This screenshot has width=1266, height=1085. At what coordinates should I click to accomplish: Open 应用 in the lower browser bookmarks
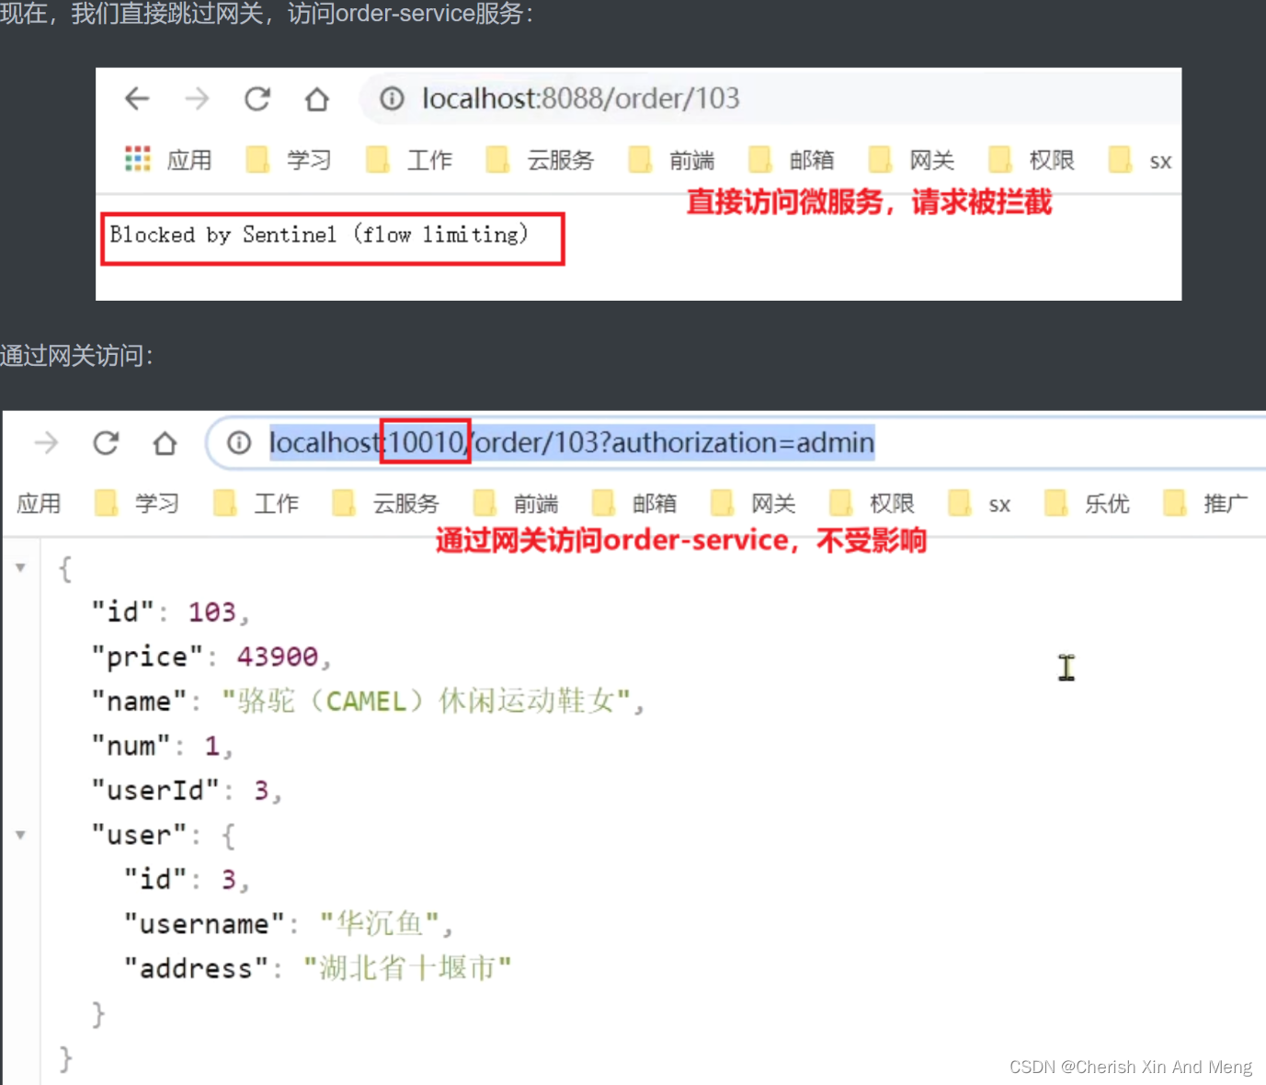pyautogui.click(x=39, y=503)
